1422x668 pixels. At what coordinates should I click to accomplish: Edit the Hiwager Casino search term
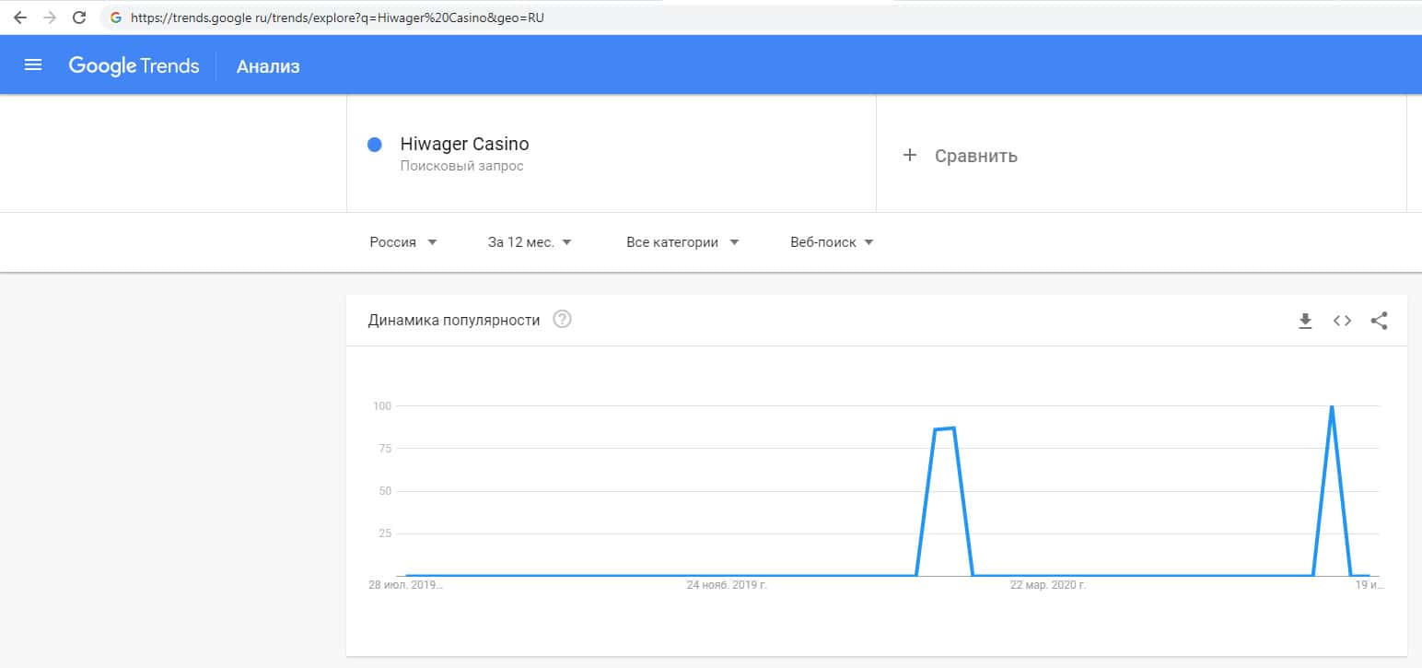tap(464, 144)
